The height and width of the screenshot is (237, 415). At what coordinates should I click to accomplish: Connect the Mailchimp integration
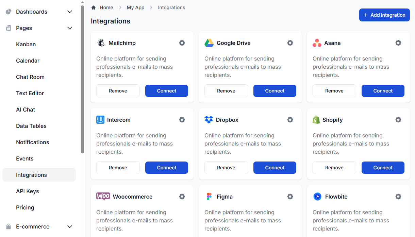coord(167,91)
